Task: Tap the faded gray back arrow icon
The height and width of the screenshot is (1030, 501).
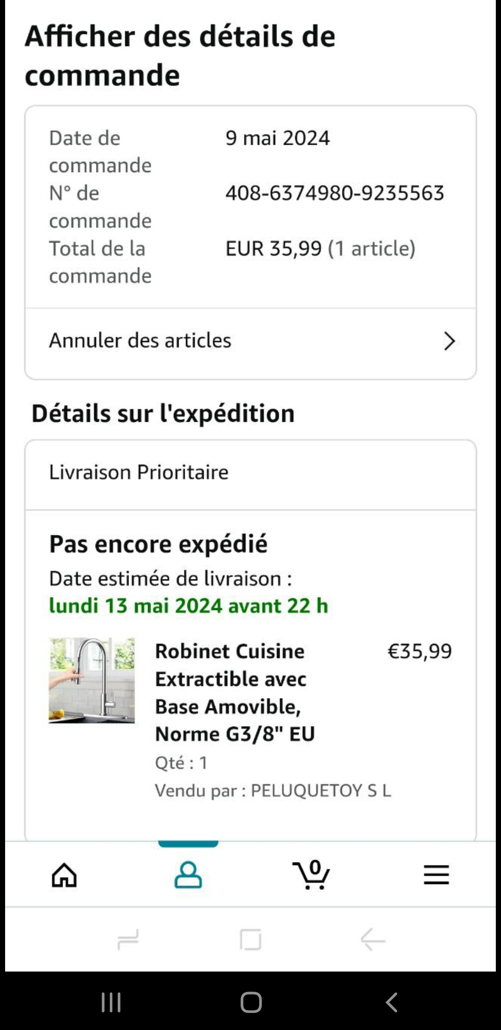Action: pos(373,940)
